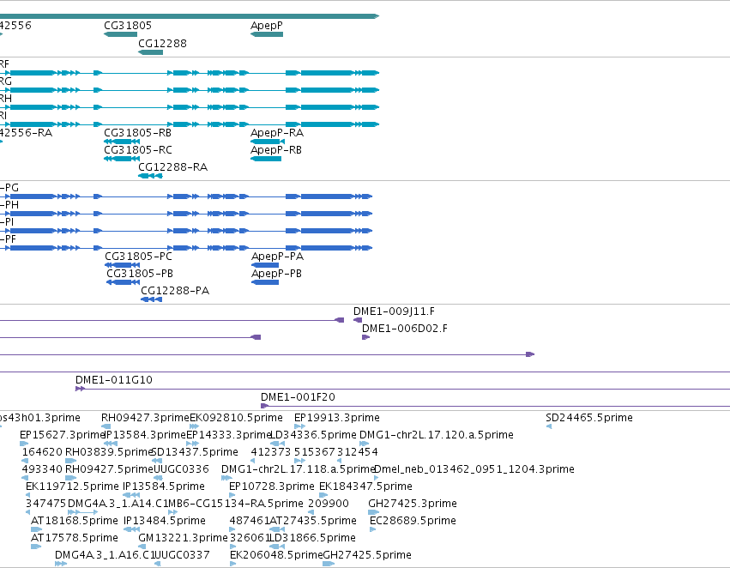Select BAC end DME1-006D02.F

405,329
